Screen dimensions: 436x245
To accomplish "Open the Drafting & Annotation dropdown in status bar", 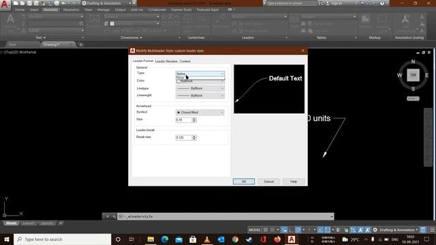I will click(399, 230).
